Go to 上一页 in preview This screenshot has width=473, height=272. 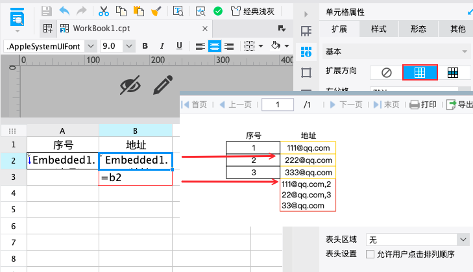tap(236, 105)
